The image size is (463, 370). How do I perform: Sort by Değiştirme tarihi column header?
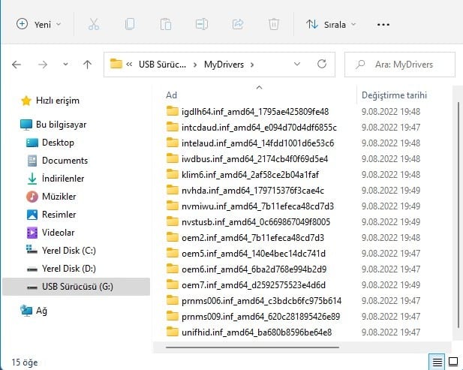(x=394, y=95)
